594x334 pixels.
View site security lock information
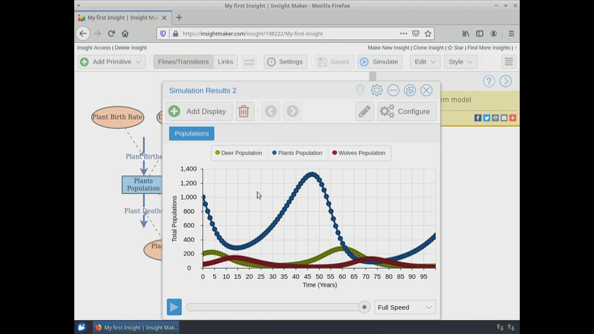click(175, 33)
